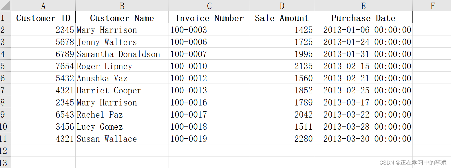This screenshot has height=168, width=451.
Task: Select column header C
Action: point(209,5)
